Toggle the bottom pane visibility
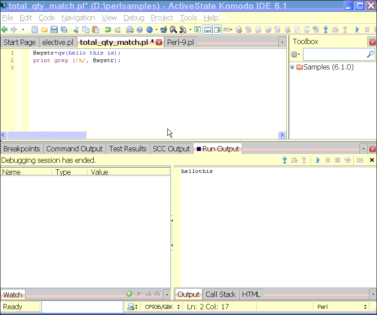This screenshot has height=315, width=377. (x=207, y=29)
